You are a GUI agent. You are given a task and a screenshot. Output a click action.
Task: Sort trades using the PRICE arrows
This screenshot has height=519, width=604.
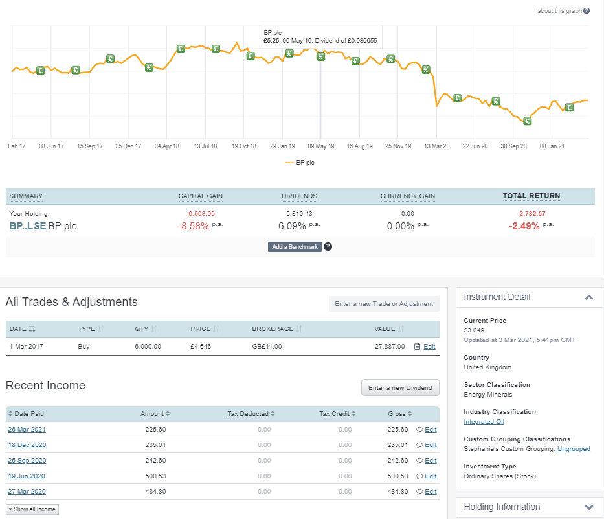216,329
